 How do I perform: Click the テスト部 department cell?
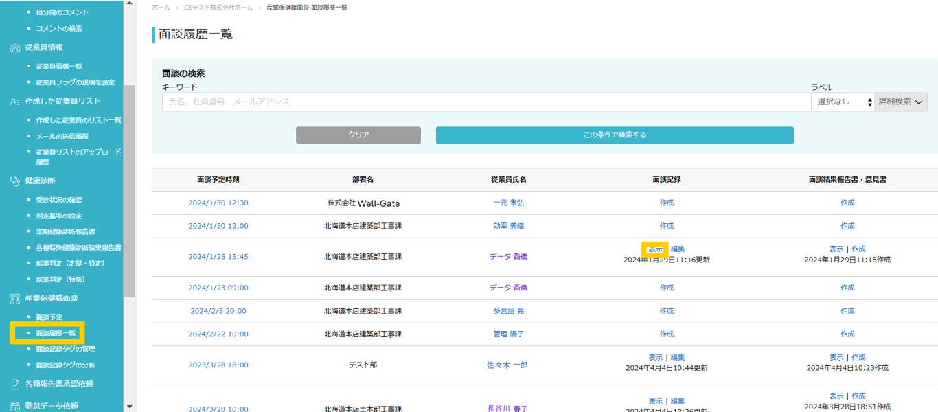(x=363, y=365)
